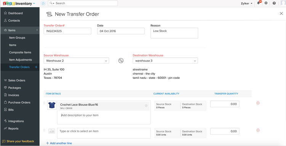Screen dimensions: 286x146
Task: Open Composite Items in sidebar
Action: coord(20,52)
